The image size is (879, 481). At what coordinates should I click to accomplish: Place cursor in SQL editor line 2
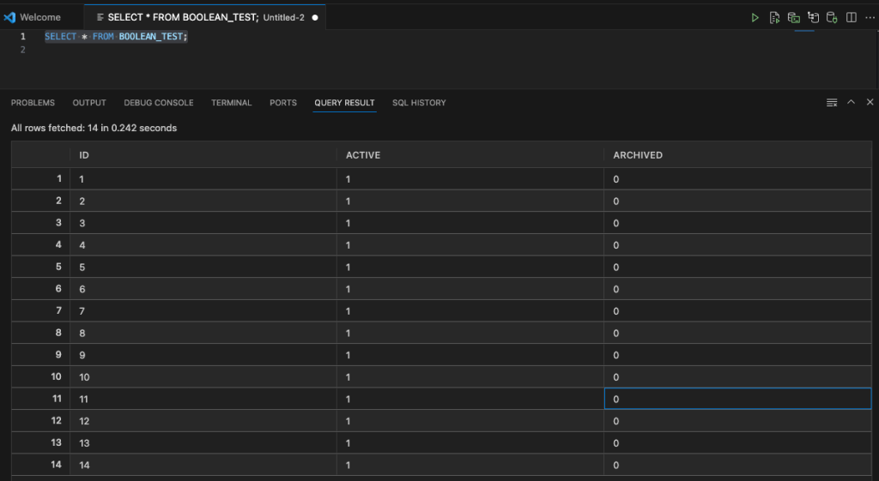coord(172,51)
